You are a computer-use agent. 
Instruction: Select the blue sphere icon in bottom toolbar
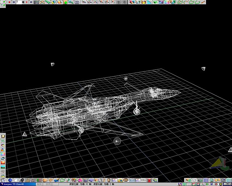10,180
